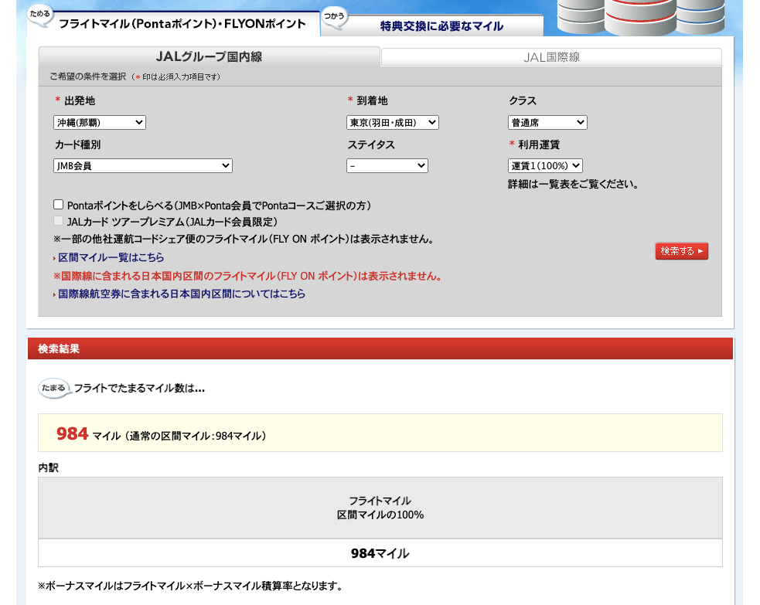Click the red 国際線に含まれる日本国内区間 warning text
The height and width of the screenshot is (605, 760).
point(247,276)
